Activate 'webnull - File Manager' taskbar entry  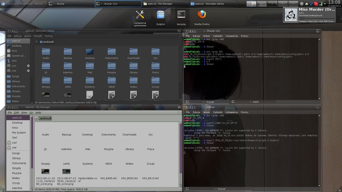pyautogui.click(x=166, y=4)
